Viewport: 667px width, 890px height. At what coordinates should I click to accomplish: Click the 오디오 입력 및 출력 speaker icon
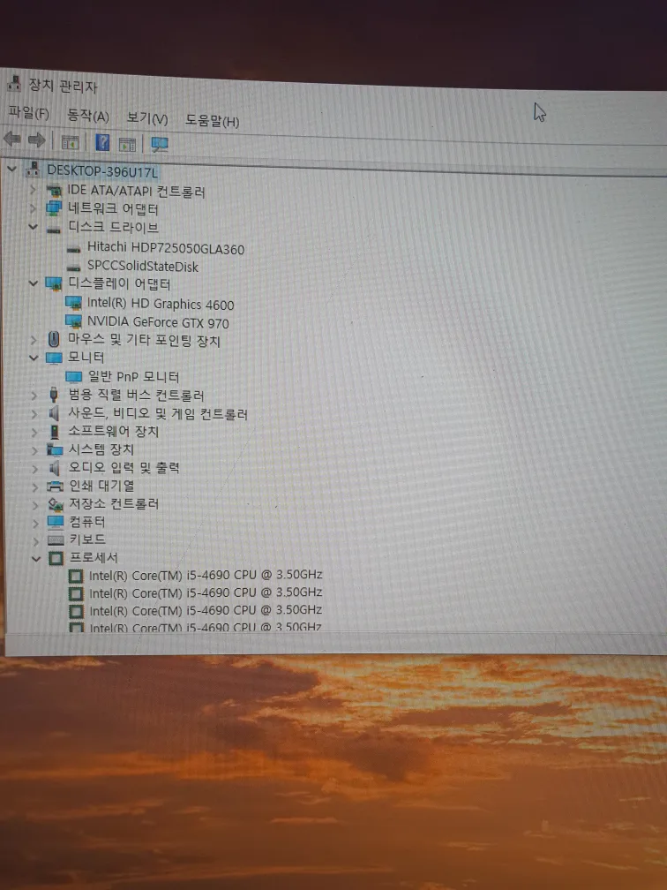point(55,468)
